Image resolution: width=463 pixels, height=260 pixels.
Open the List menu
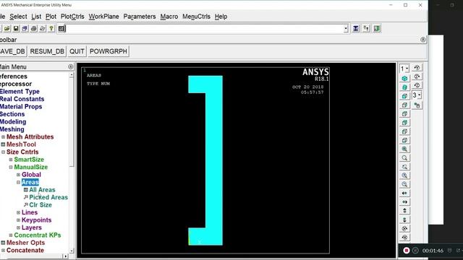36,17
